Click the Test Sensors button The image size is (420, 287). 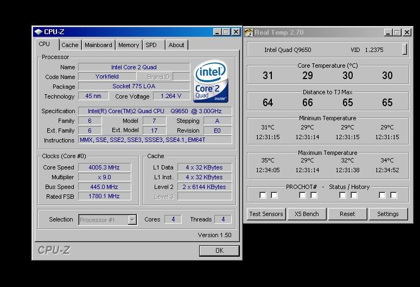(x=266, y=214)
